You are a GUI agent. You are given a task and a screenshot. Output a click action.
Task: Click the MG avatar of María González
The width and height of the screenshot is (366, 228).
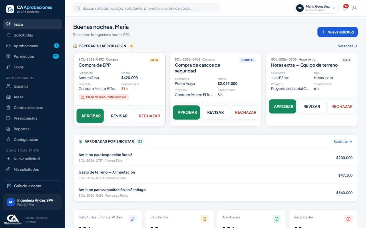pos(300,8)
